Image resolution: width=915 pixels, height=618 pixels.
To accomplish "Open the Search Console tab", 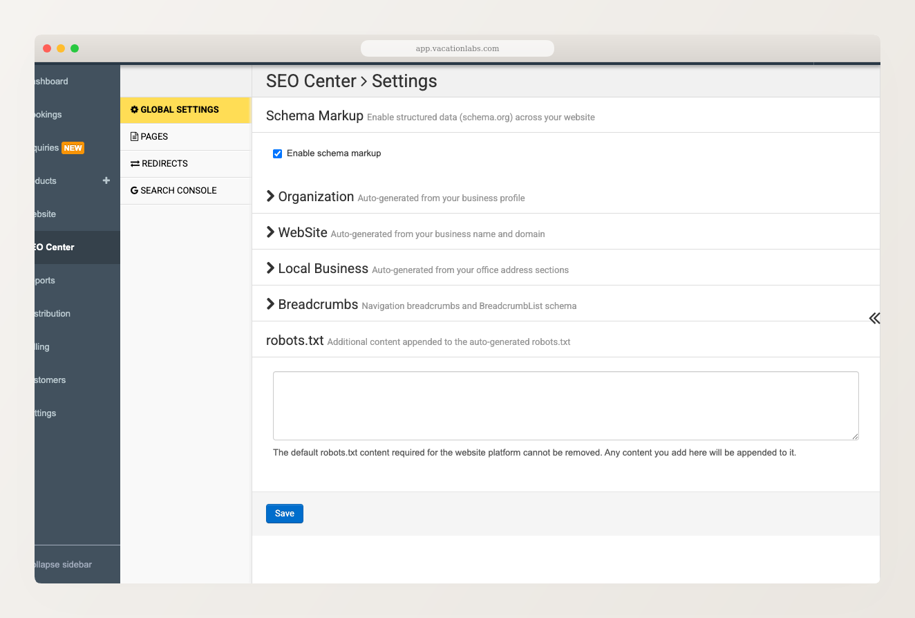I will click(185, 191).
